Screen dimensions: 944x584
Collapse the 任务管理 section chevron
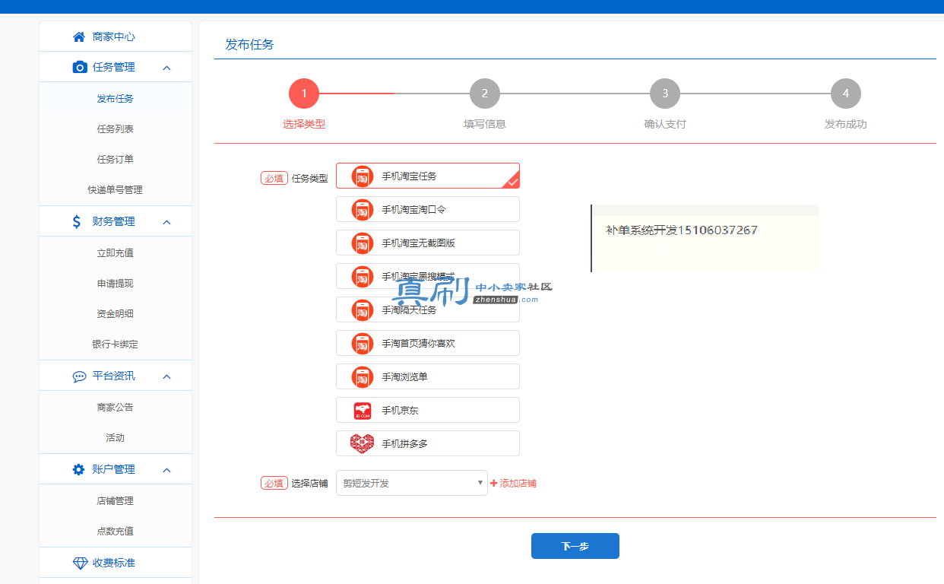point(167,68)
